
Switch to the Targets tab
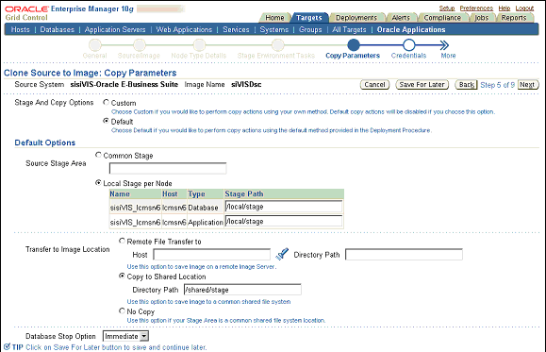[x=309, y=18]
